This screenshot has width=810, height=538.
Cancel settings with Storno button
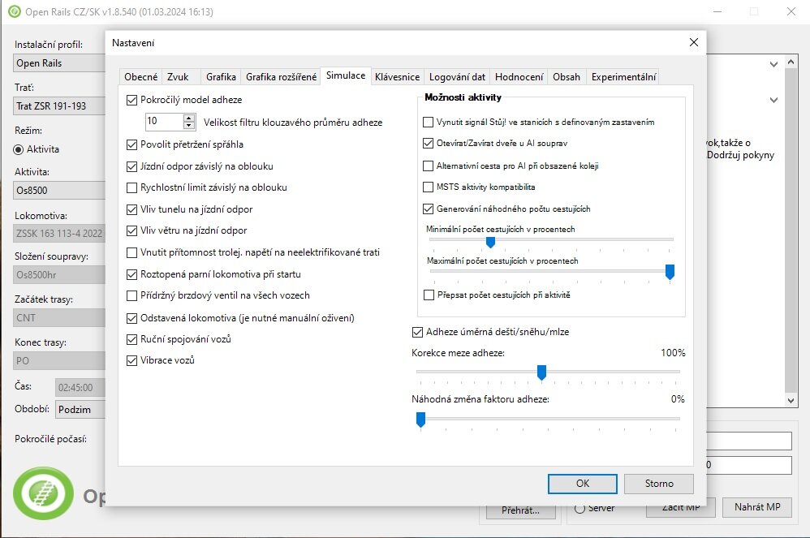[x=659, y=484]
